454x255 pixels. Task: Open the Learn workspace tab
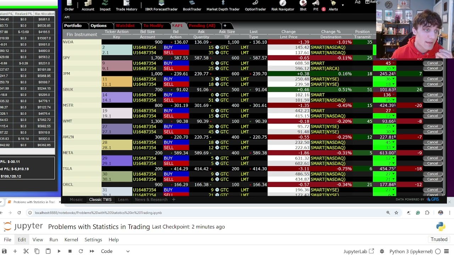[x=123, y=199]
